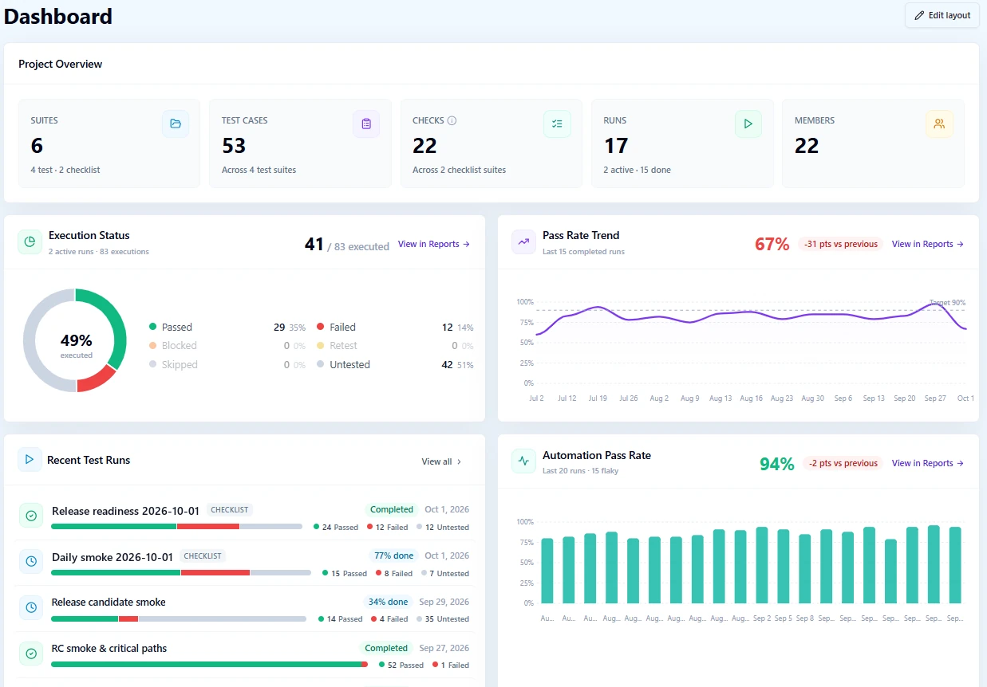Select the Blocked legend entry
This screenshot has height=687, width=987.
pos(227,346)
